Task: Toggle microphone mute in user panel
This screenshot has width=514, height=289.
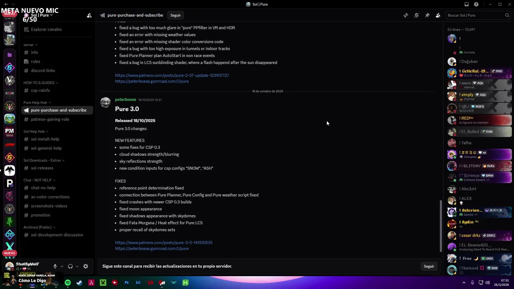Action: click(55, 266)
